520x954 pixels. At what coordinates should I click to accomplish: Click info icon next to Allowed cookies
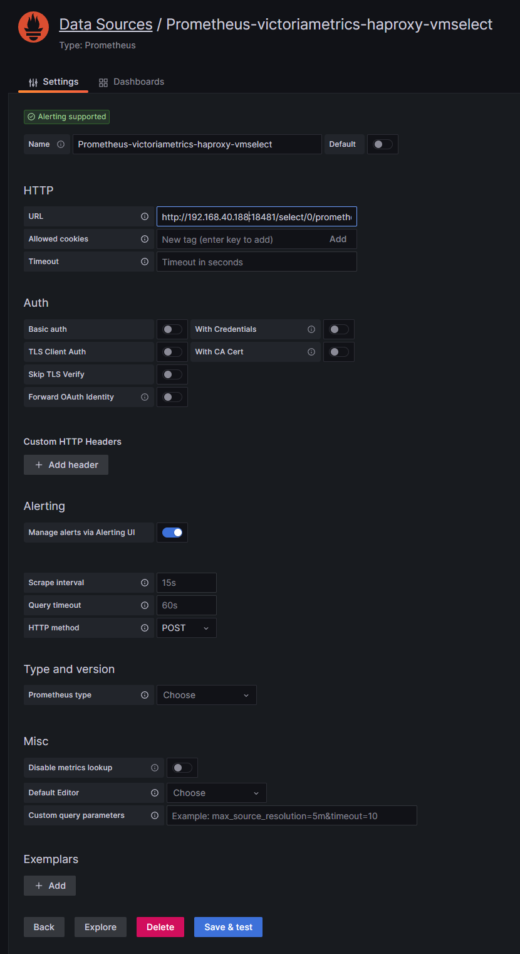pyautogui.click(x=145, y=239)
